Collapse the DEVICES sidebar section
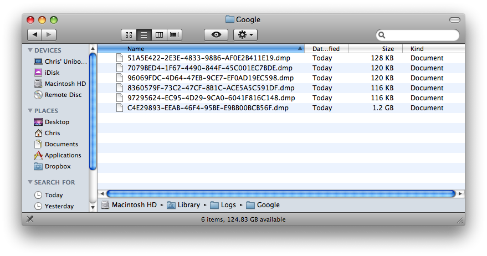Screen dimensions: 487x256 click(30, 50)
